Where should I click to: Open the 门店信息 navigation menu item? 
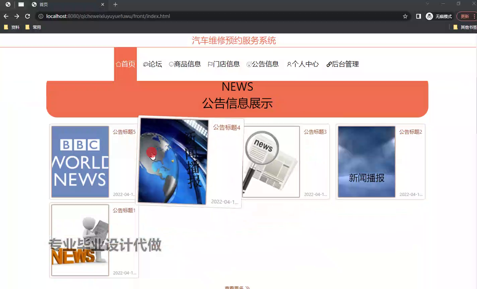pos(224,64)
